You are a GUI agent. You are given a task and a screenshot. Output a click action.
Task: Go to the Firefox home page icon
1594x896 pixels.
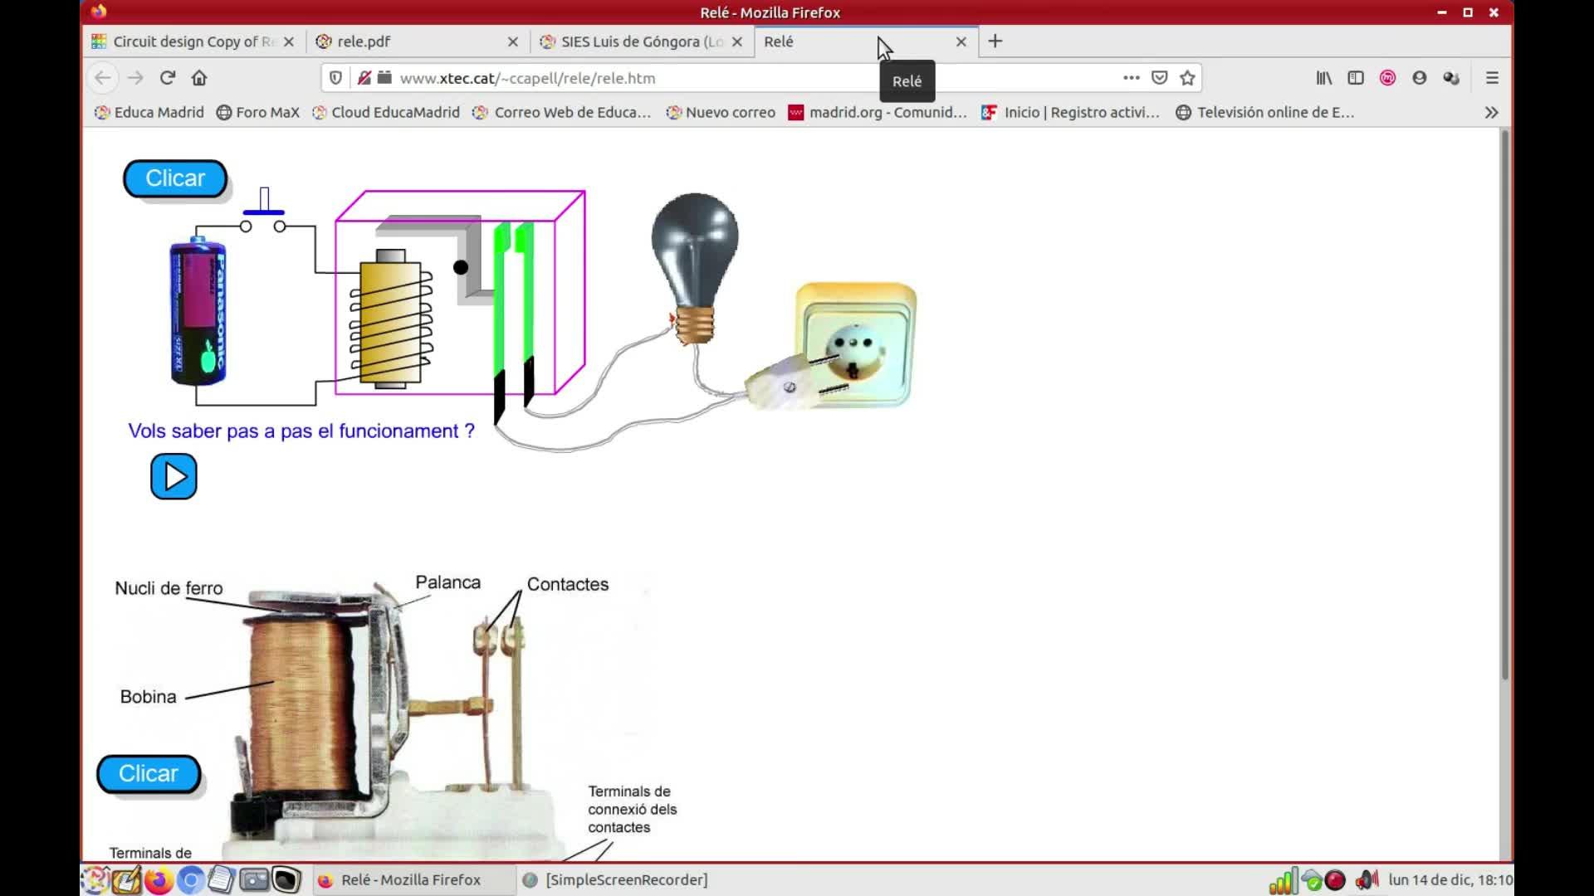point(199,78)
